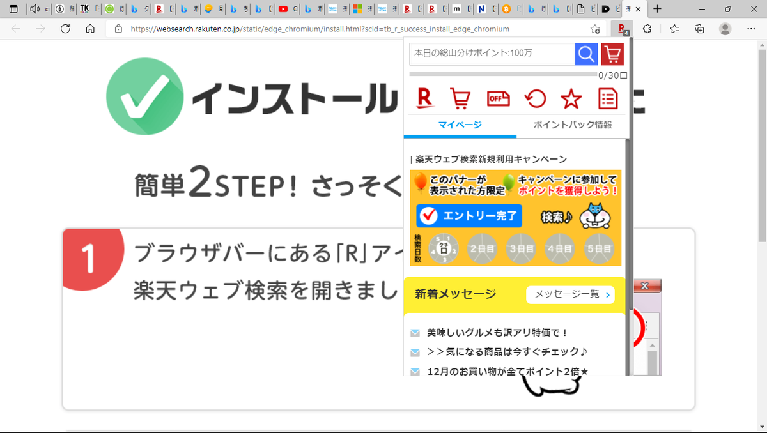Add this page to favorites
This screenshot has width=767, height=433.
pos(595,29)
